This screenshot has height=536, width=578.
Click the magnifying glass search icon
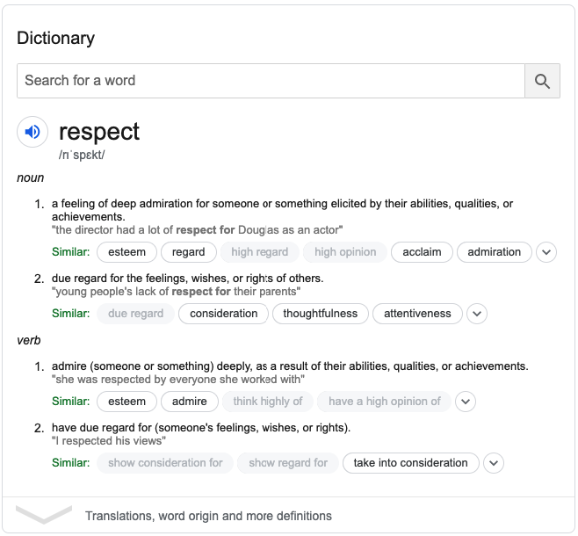coord(542,81)
